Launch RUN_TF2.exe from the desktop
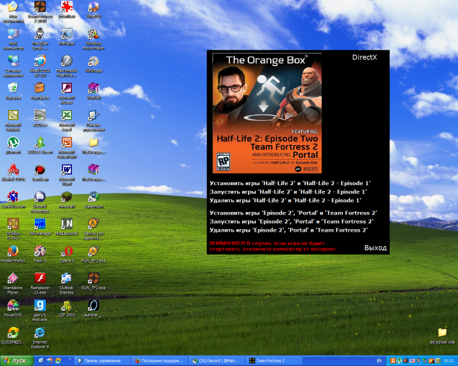Viewport: 458px width, 366px height. 94,278
